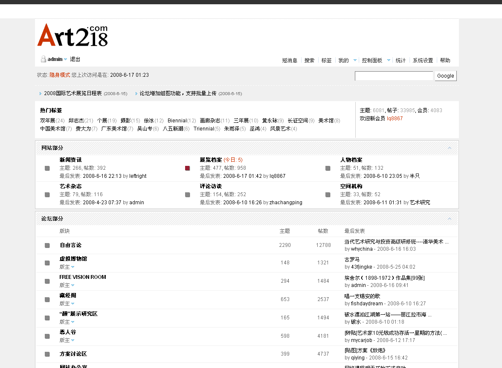
Task: Click the grey icon beside 人物档案
Action: 328,168
